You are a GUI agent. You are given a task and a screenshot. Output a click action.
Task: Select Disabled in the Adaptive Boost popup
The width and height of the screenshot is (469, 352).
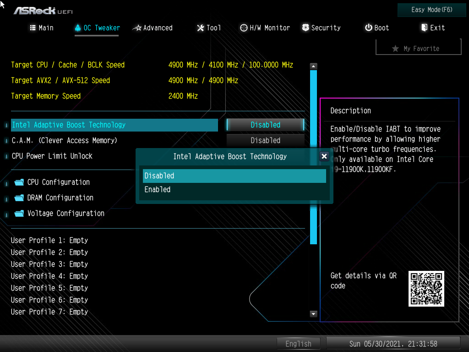click(234, 176)
